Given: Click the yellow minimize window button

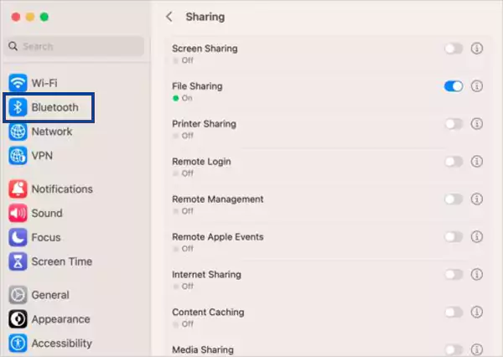Looking at the screenshot, I should [30, 17].
